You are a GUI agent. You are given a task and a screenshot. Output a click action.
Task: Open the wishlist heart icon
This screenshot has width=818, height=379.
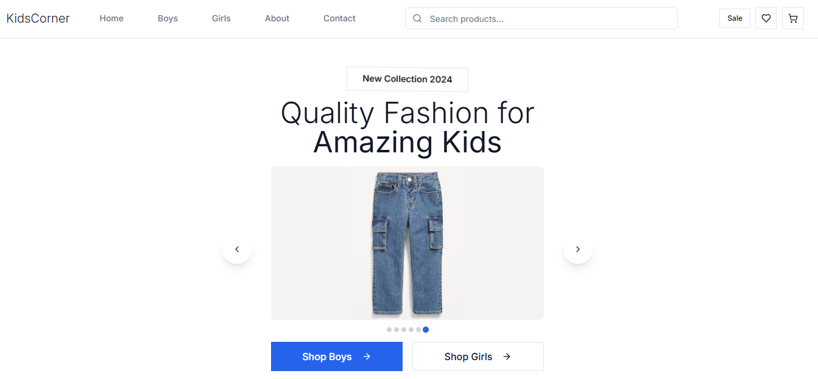766,18
